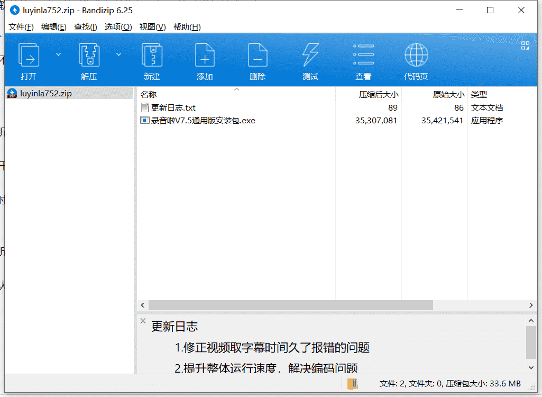Maximize the Bandizip window
The width and height of the screenshot is (542, 397).
coord(490,11)
